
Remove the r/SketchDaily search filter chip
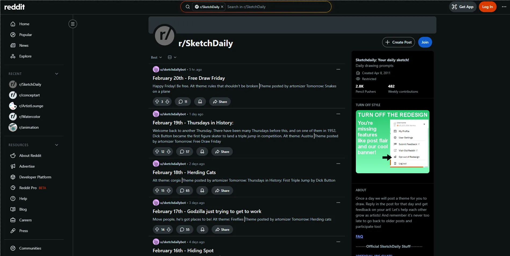point(222,7)
